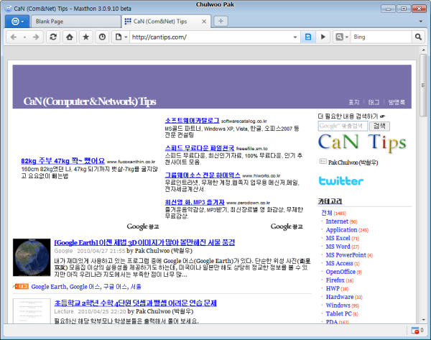Screen dimensions: 431x340
Task: Go back to the previous page
Action: [14, 37]
